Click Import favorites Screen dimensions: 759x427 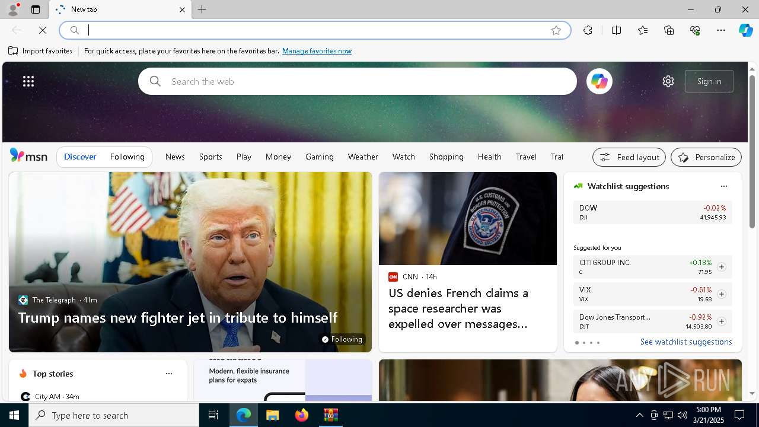click(40, 51)
